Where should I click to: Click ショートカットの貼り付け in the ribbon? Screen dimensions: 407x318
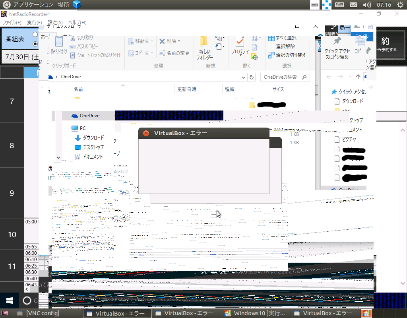pyautogui.click(x=95, y=55)
